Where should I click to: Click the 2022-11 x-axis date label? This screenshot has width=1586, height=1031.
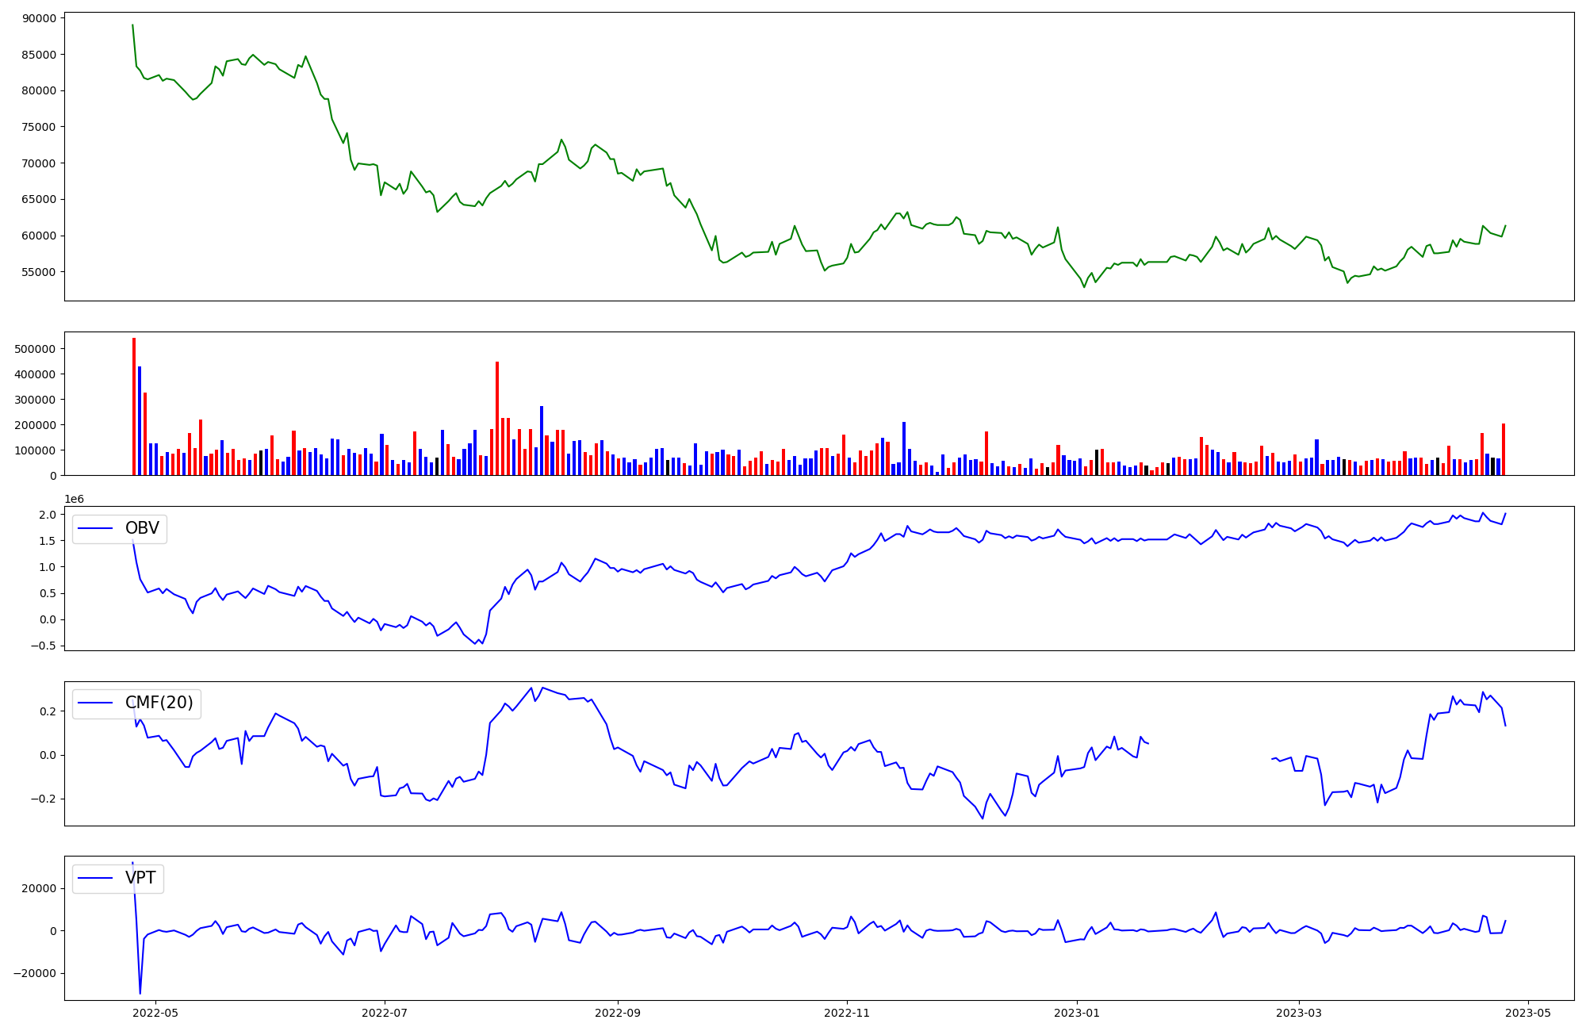(x=847, y=1013)
